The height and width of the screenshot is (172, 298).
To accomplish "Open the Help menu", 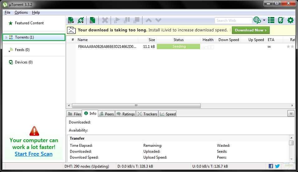I will point(36,12).
